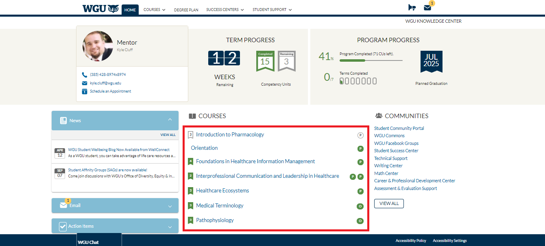The height and width of the screenshot is (246, 545).
Task: Click the phone icon beside mentor's number
Action: tap(85, 75)
